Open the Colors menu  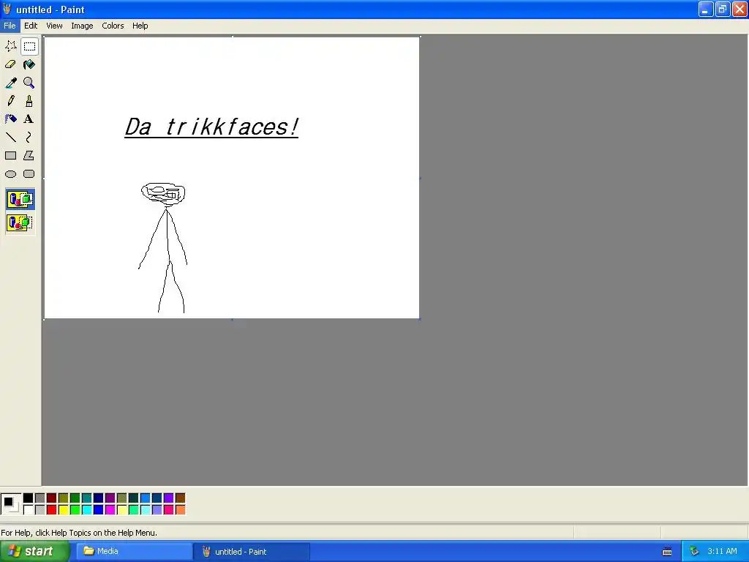(113, 26)
